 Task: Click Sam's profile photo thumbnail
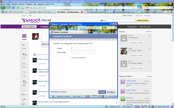click(x=123, y=50)
